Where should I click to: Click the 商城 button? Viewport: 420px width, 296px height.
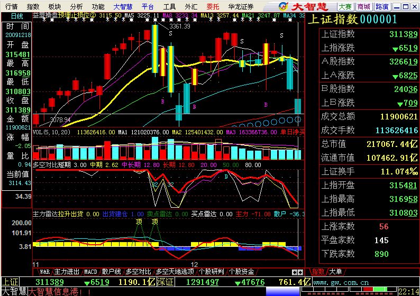[363, 6]
